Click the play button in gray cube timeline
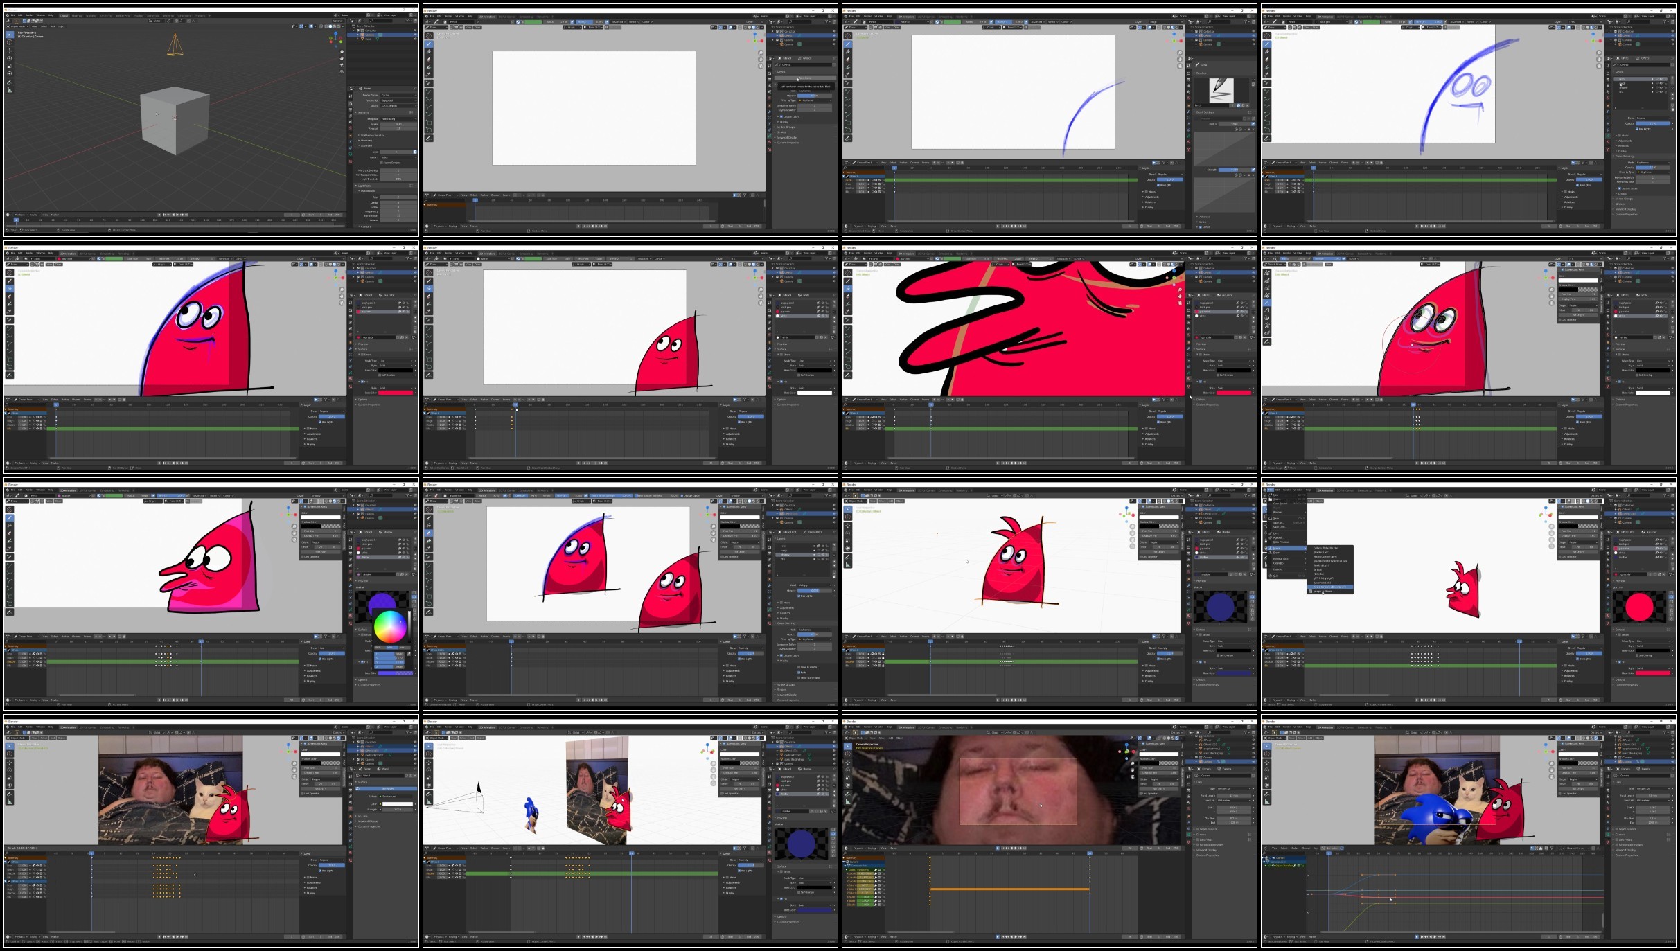The image size is (1680, 951). (x=177, y=215)
